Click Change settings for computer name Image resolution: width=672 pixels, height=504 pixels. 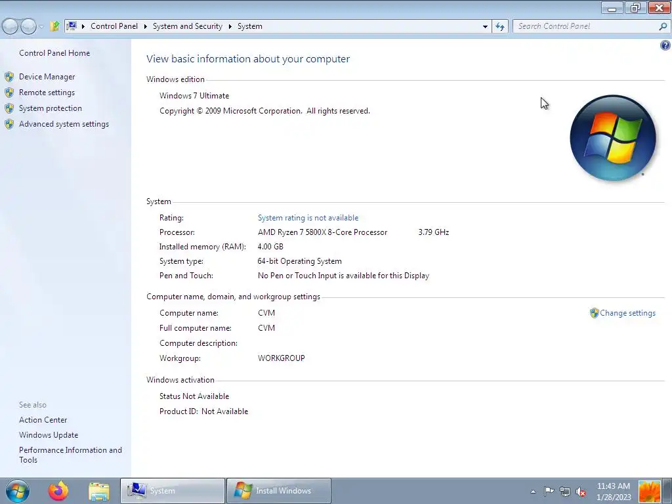click(x=627, y=313)
